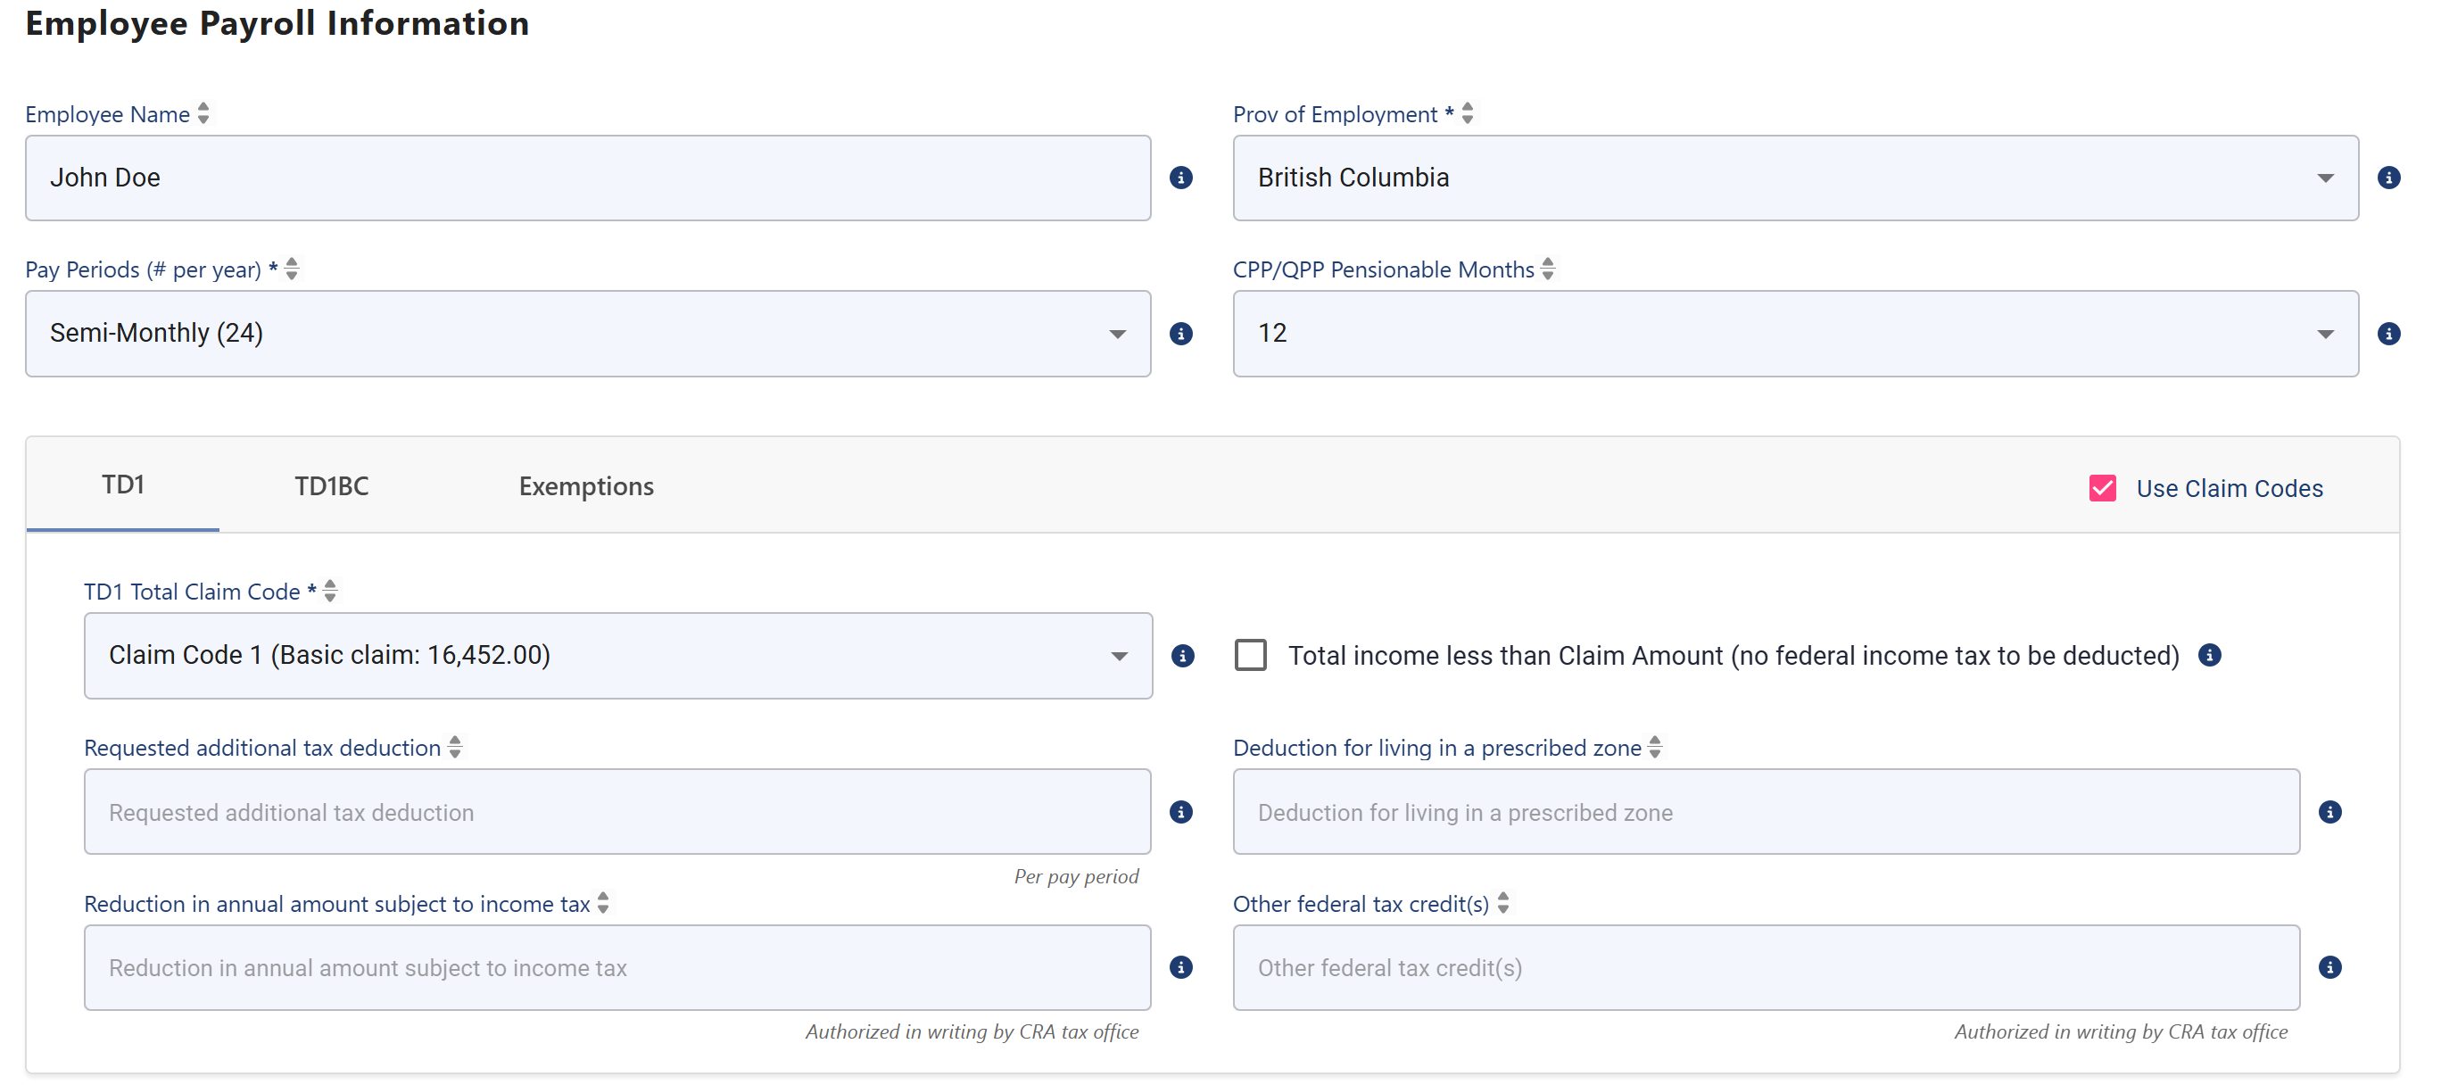Click sort arrows next to Other federal tax credit(s) label
The image size is (2441, 1085).
coord(1503,902)
